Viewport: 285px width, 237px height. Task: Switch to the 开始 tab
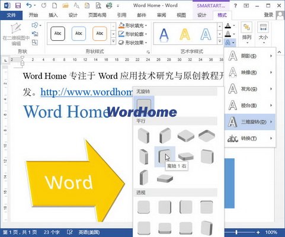[33, 15]
